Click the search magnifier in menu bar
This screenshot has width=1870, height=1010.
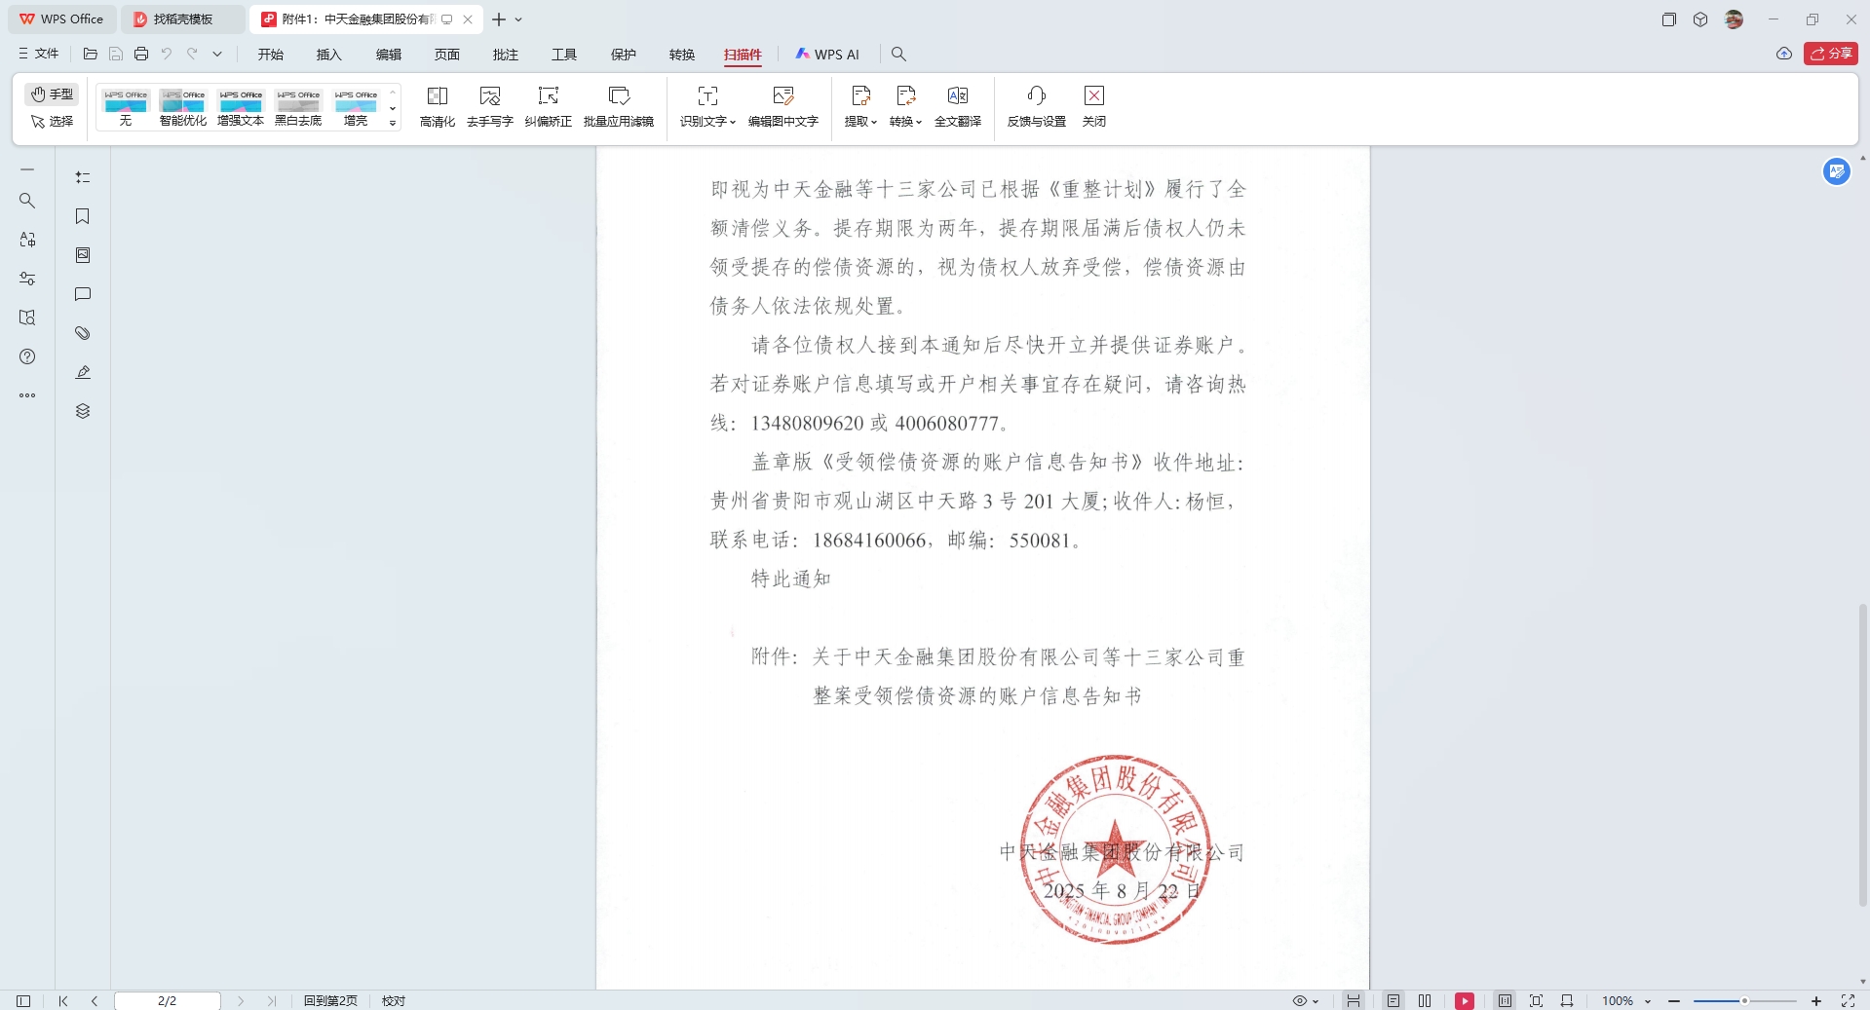click(x=898, y=55)
